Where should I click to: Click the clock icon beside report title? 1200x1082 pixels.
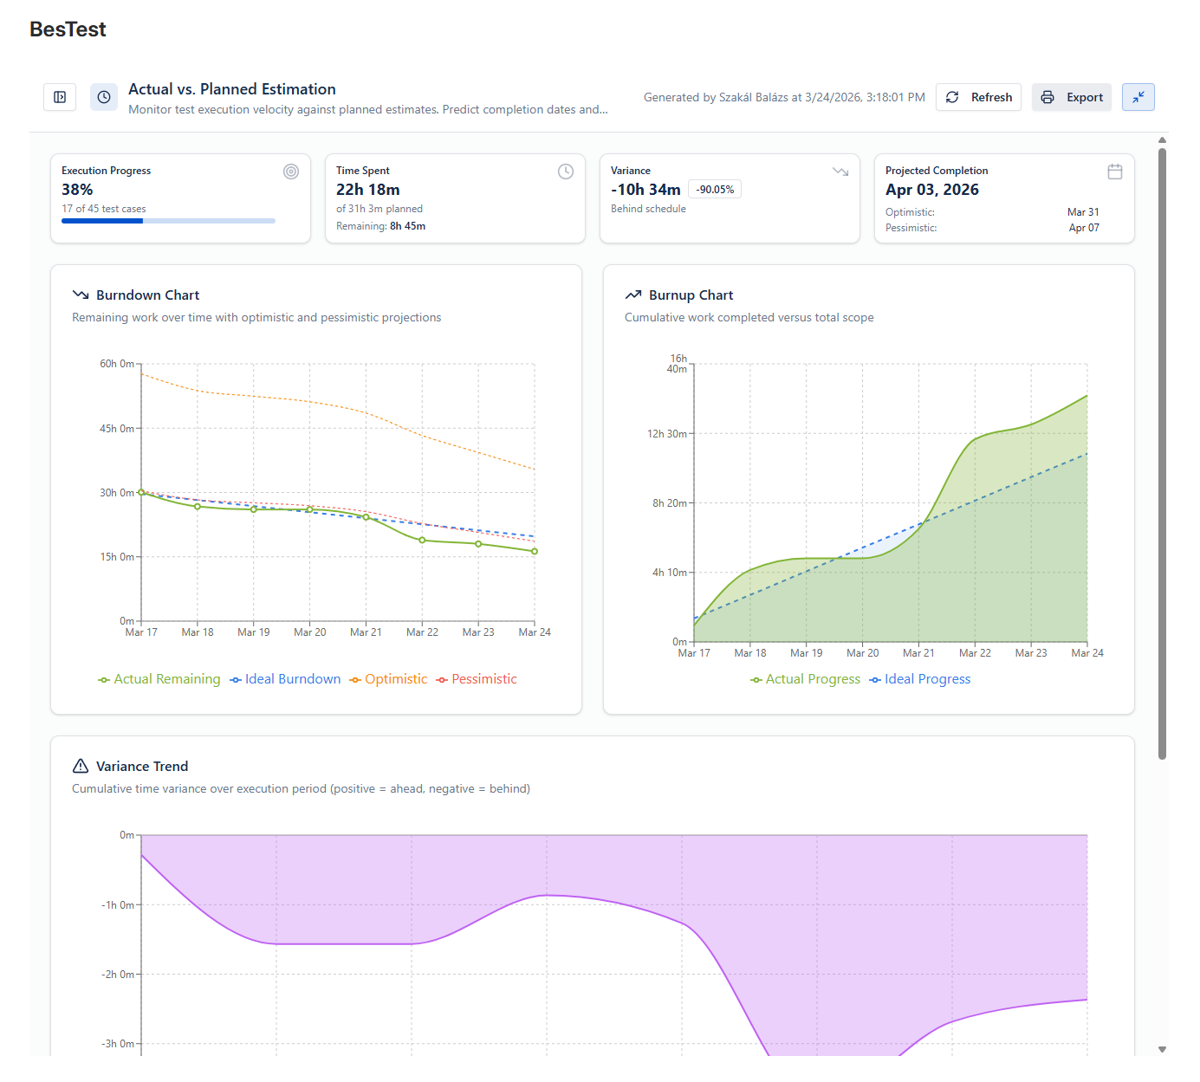[104, 97]
